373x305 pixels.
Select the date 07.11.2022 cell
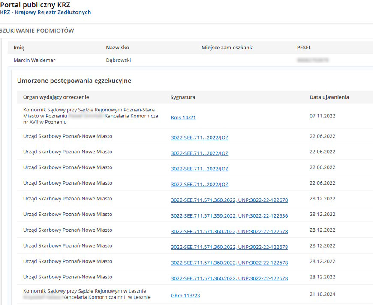pos(322,116)
